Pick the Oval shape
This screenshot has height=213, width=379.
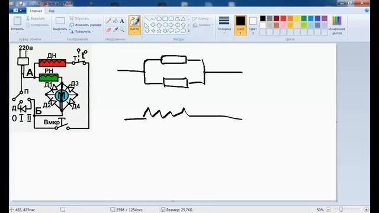(159, 18)
